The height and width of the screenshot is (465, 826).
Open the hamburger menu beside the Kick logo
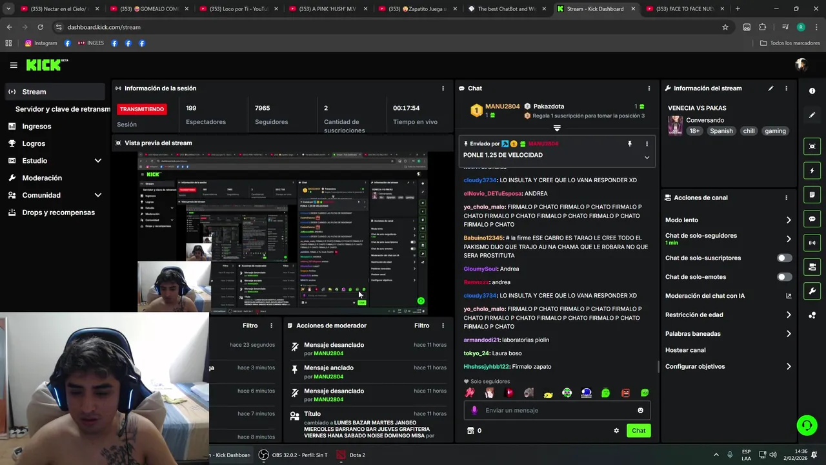pyautogui.click(x=14, y=65)
